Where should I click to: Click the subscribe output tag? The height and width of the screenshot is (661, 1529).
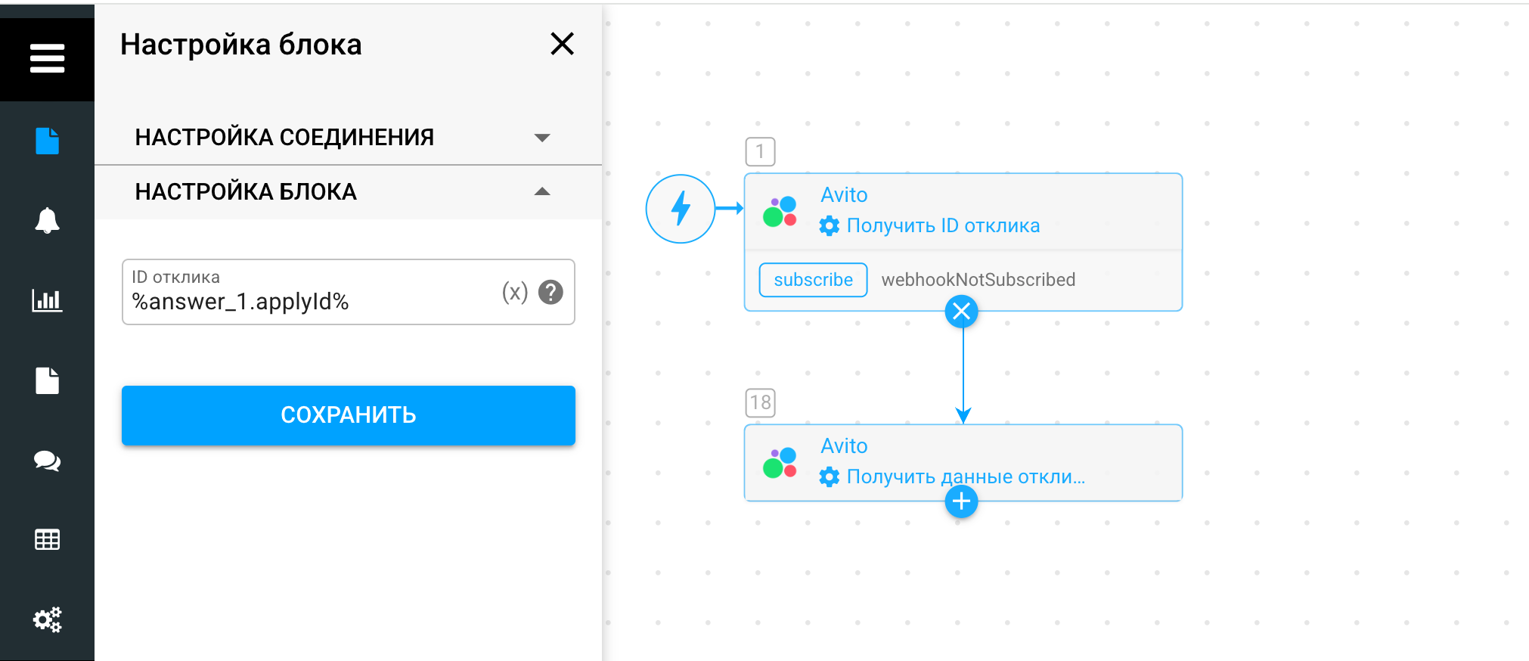tap(813, 280)
